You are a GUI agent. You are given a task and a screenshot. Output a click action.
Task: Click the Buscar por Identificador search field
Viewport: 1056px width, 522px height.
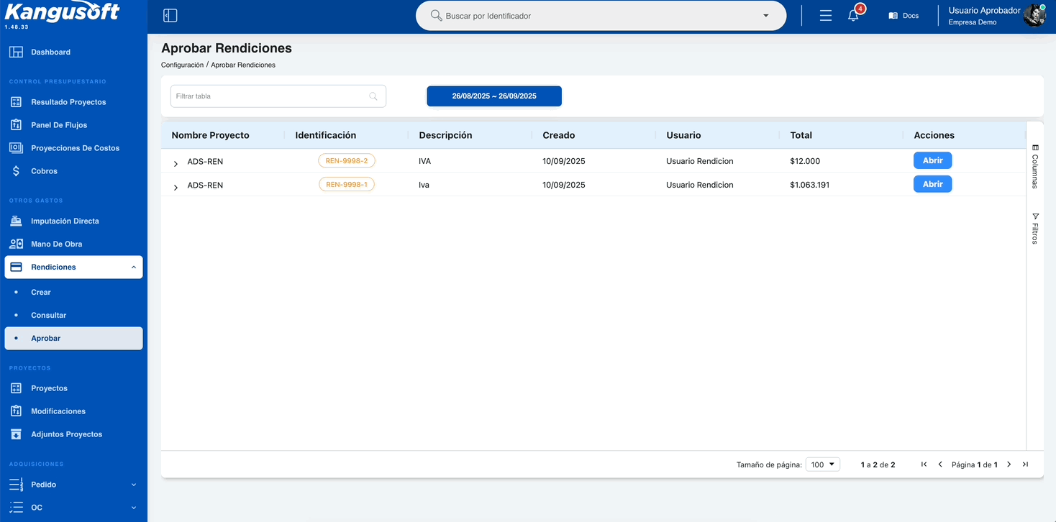coord(601,16)
